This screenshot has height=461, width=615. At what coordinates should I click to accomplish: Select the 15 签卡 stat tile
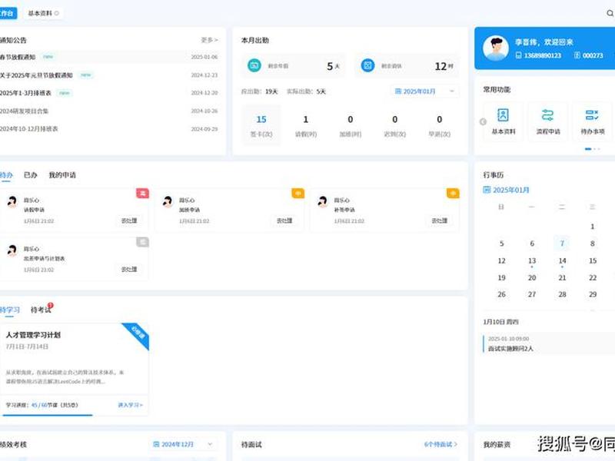coord(261,125)
